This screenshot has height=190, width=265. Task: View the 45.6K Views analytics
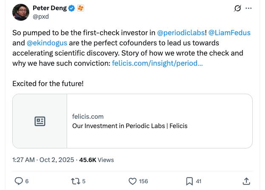tap(96, 160)
